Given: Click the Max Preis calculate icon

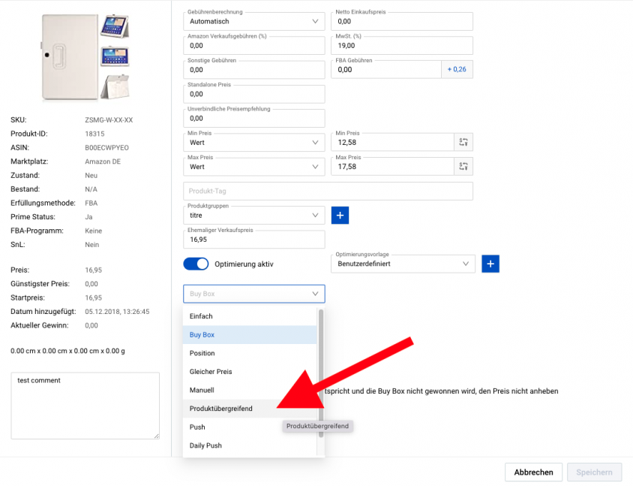Looking at the screenshot, I should coord(463,167).
